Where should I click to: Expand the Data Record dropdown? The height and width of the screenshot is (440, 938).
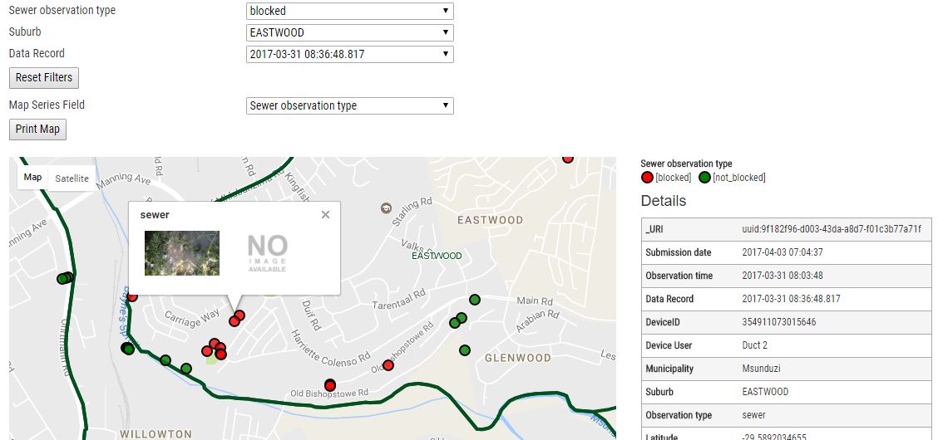[x=350, y=54]
